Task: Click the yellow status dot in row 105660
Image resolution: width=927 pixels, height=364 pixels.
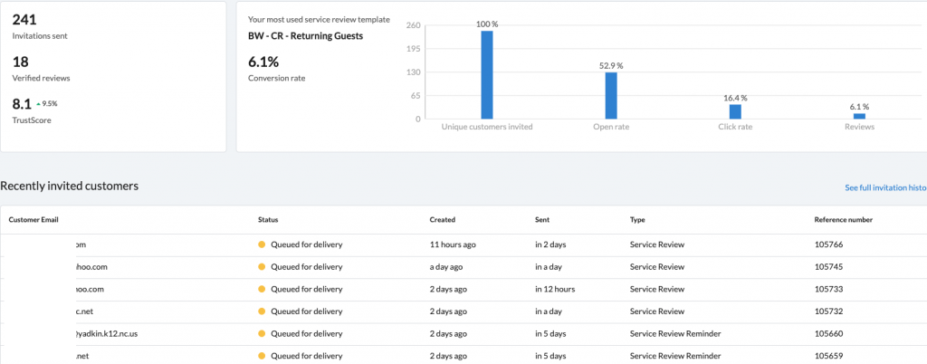Action: tap(263, 335)
